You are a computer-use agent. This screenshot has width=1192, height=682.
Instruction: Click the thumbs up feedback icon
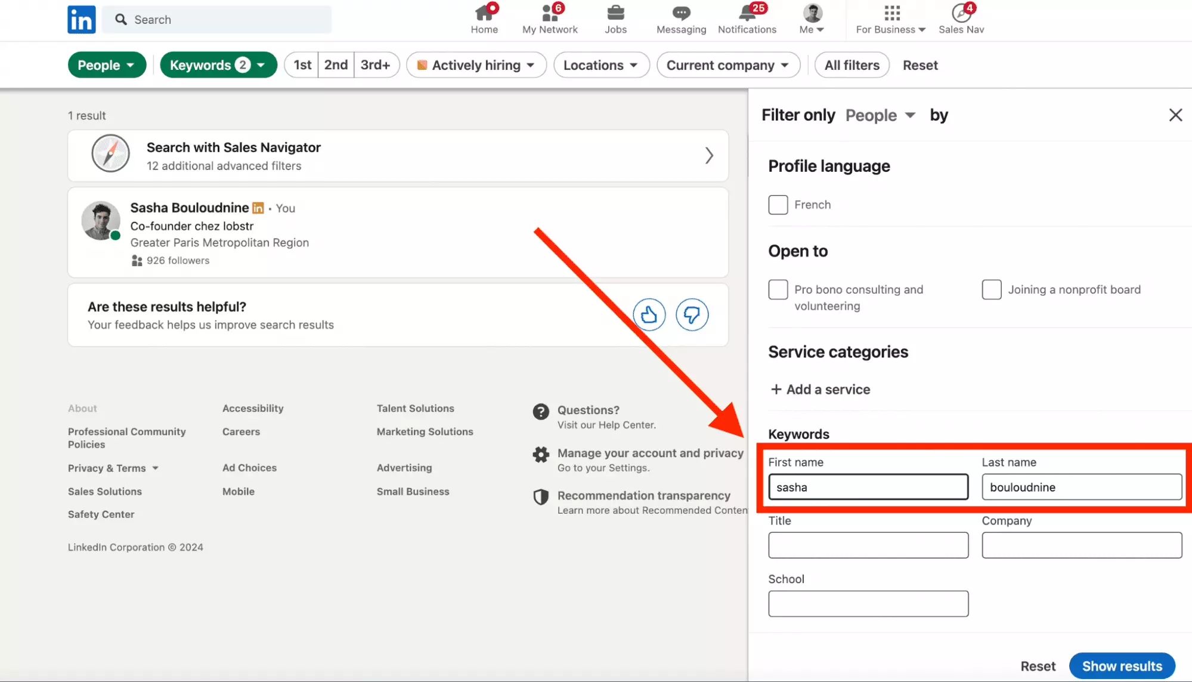[649, 314]
